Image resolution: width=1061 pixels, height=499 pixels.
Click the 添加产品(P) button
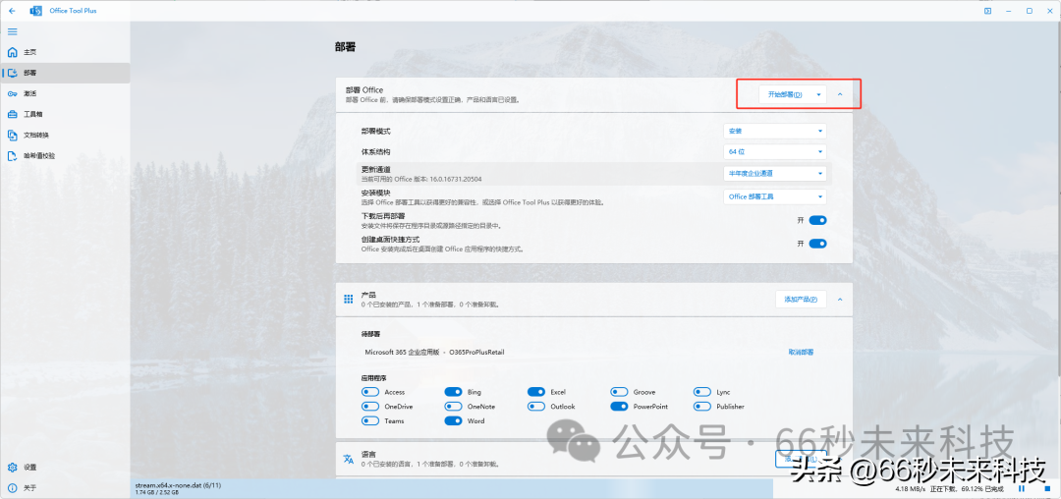tap(801, 300)
